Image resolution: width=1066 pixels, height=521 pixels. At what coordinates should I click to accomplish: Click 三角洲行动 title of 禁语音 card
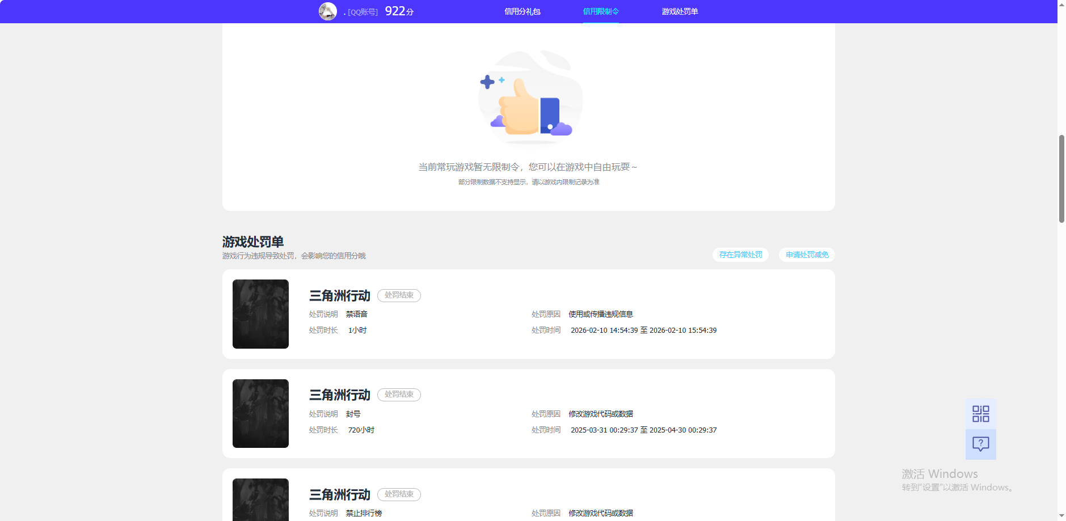coord(339,295)
